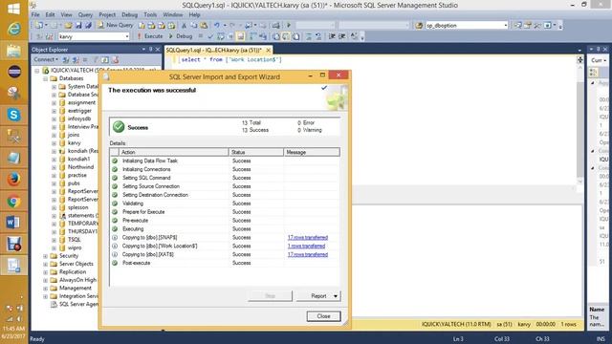The height and width of the screenshot is (344, 612).
Task: Open the Report dropdown in wizard
Action: 318,296
